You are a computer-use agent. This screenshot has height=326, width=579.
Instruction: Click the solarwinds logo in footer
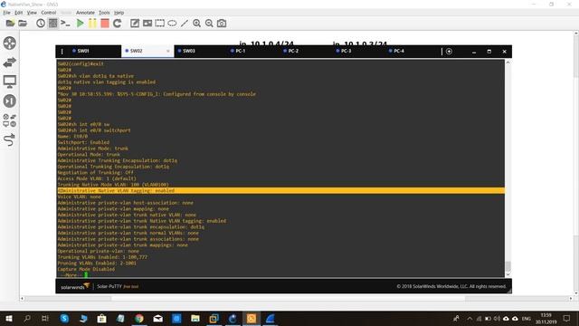coord(75,286)
